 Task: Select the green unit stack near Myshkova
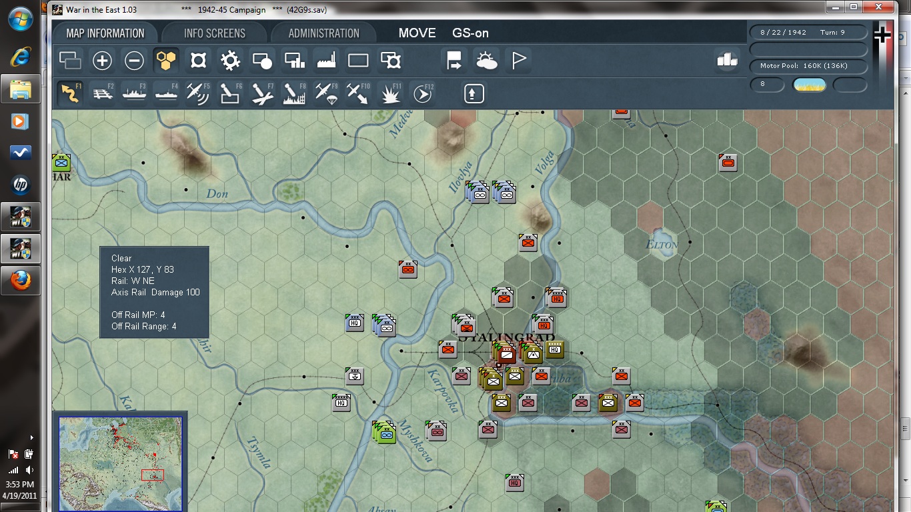point(385,432)
